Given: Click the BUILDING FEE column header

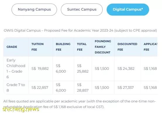Looking at the screenshot, I should pyautogui.click(x=63, y=47).
